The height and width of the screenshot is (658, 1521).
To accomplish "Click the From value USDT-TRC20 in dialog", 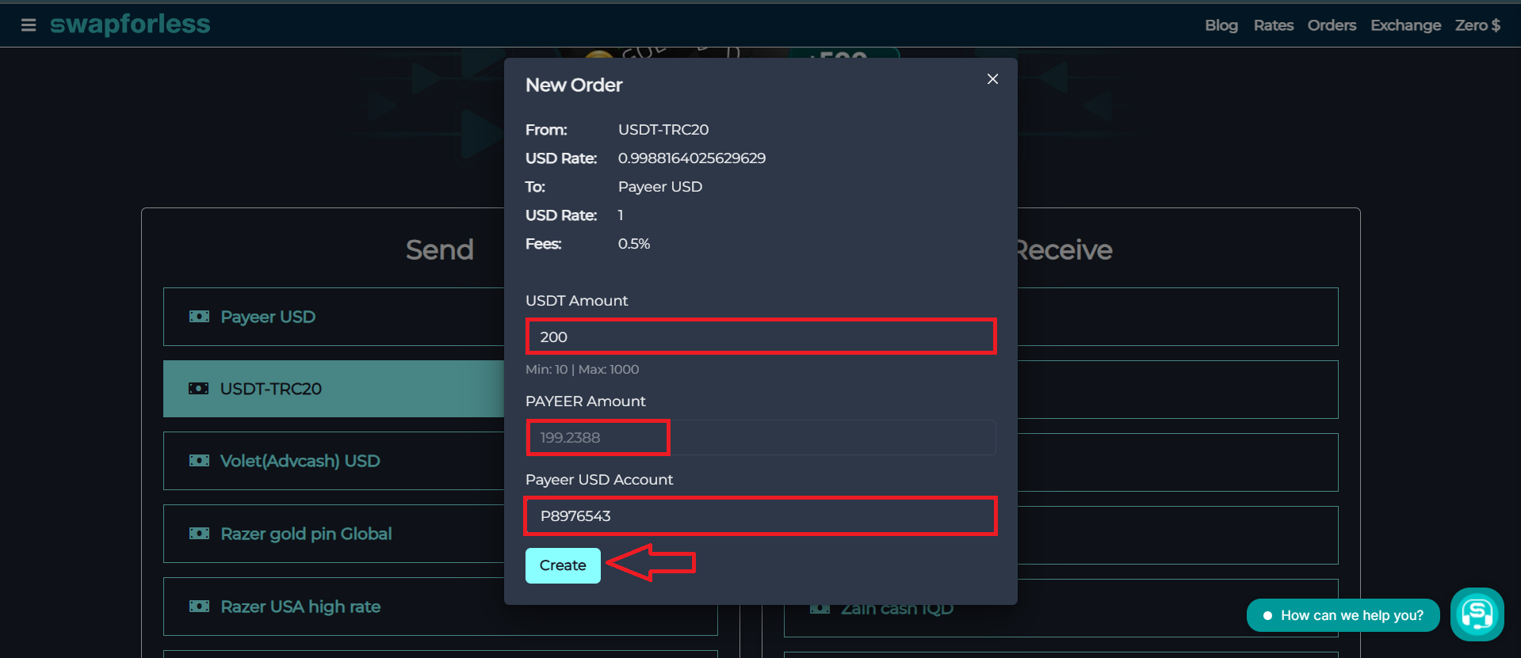I will coord(663,130).
